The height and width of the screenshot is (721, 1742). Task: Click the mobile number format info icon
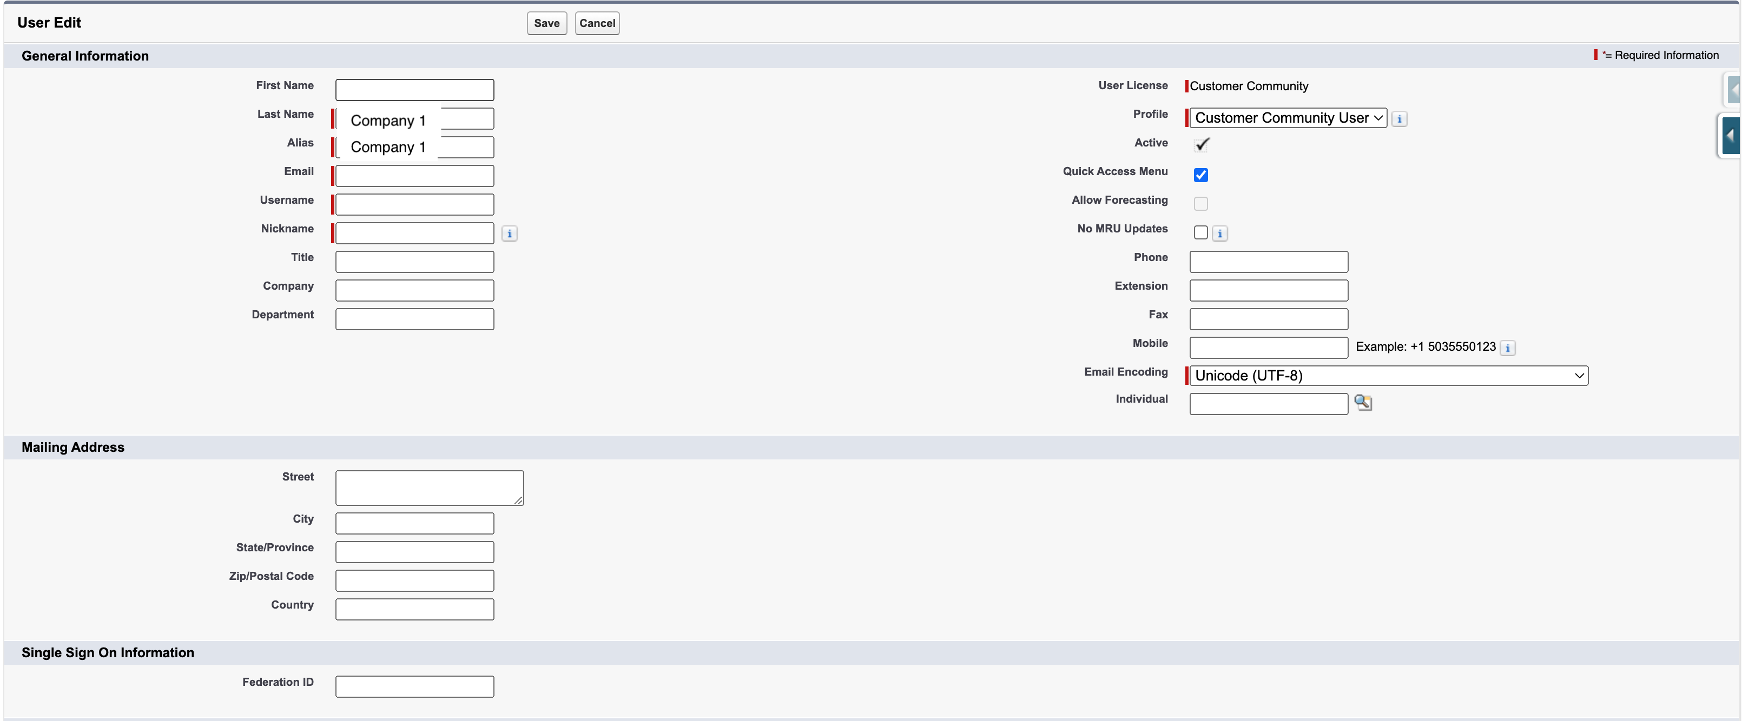(x=1508, y=349)
